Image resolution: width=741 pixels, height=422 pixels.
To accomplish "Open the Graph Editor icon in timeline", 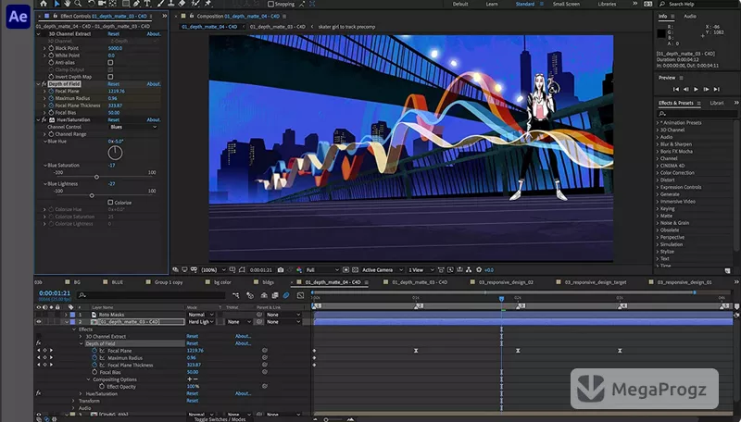I will click(x=300, y=295).
